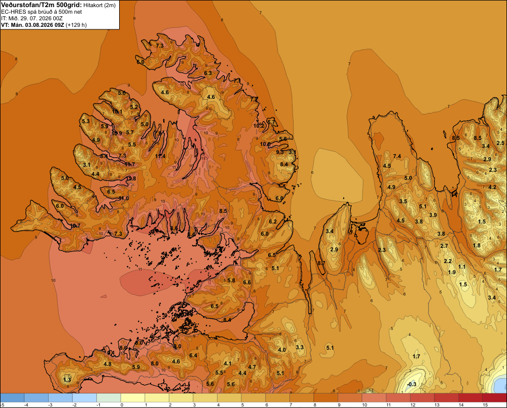Pick the legend swatch between 14 and 15
The image size is (507, 408).
pyautogui.click(x=470, y=398)
